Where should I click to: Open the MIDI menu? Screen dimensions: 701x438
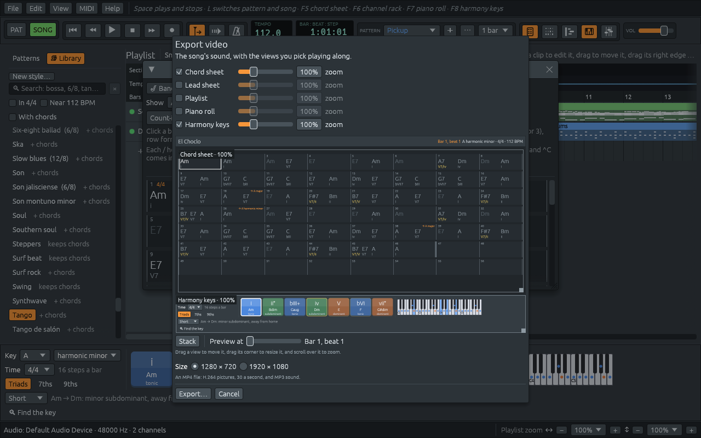click(x=87, y=8)
